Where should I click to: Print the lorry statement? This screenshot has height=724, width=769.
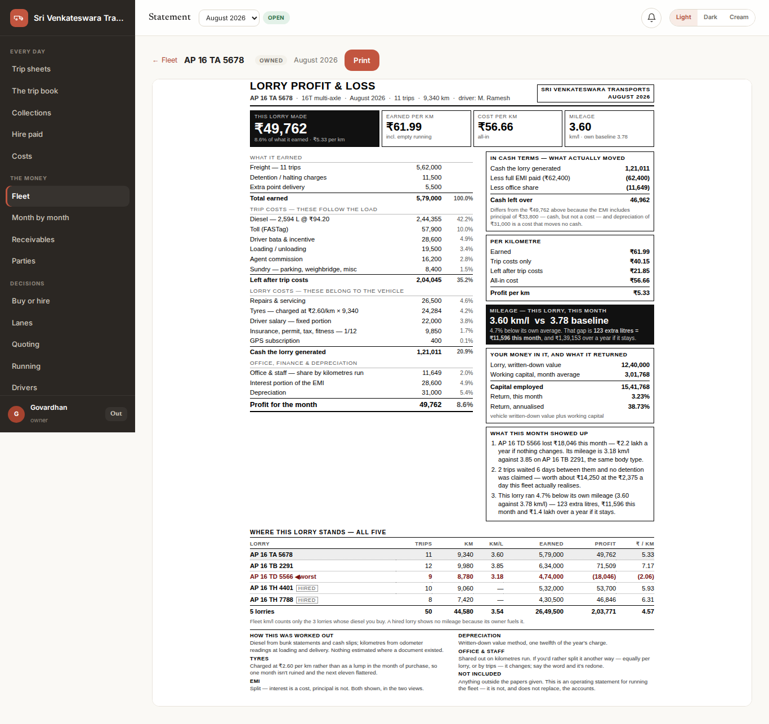(x=362, y=60)
